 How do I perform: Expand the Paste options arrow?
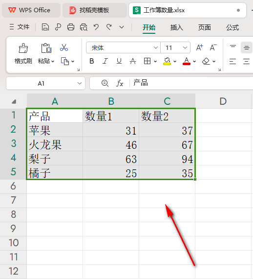pyautogui.click(x=53, y=61)
